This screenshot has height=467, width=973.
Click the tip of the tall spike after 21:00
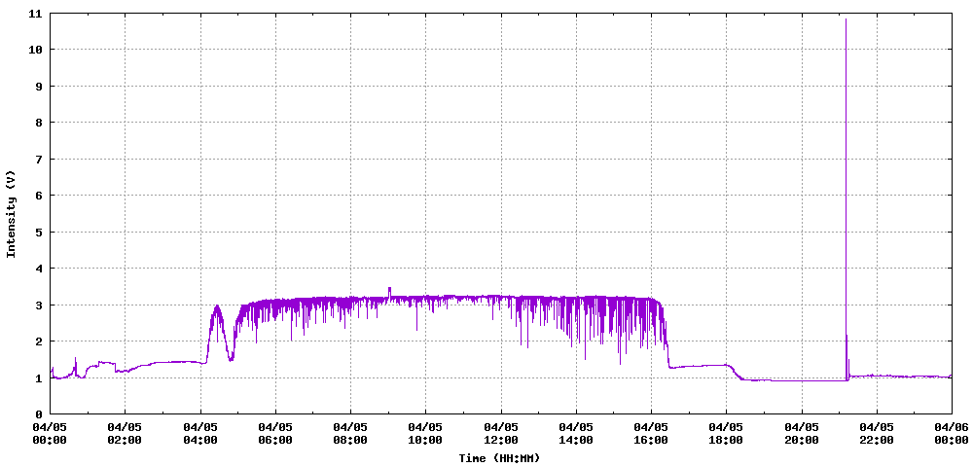[846, 19]
